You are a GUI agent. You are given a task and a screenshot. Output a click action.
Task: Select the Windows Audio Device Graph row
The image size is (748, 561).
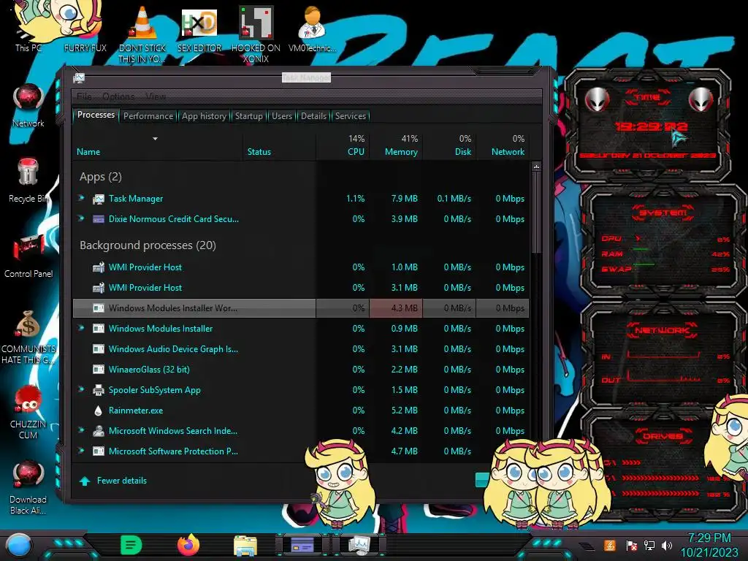(x=300, y=348)
